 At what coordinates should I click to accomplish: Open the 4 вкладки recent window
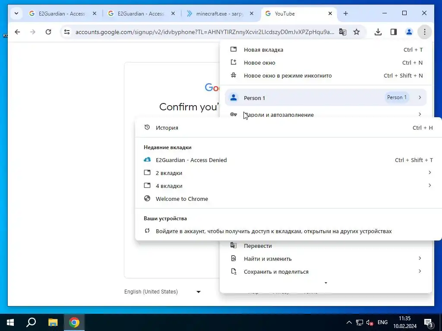point(288,186)
